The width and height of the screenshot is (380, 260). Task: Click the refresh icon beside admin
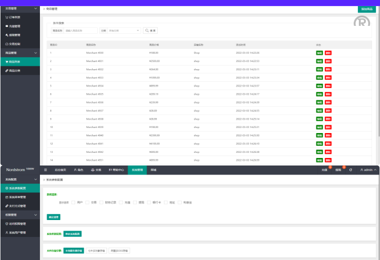350,170
